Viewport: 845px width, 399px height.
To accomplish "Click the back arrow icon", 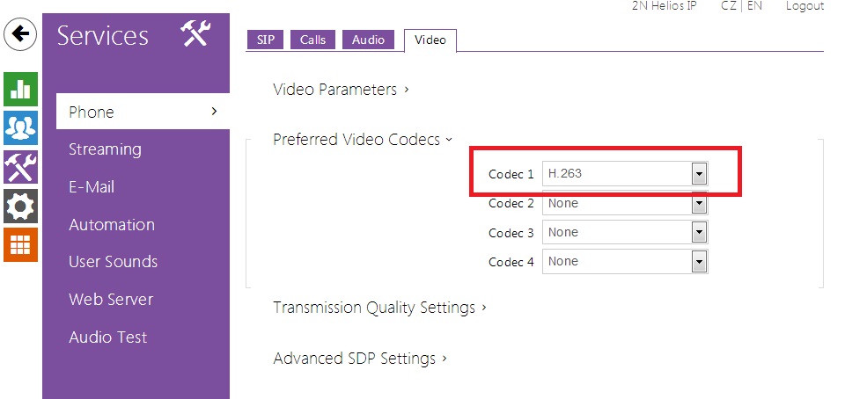I will tap(20, 35).
